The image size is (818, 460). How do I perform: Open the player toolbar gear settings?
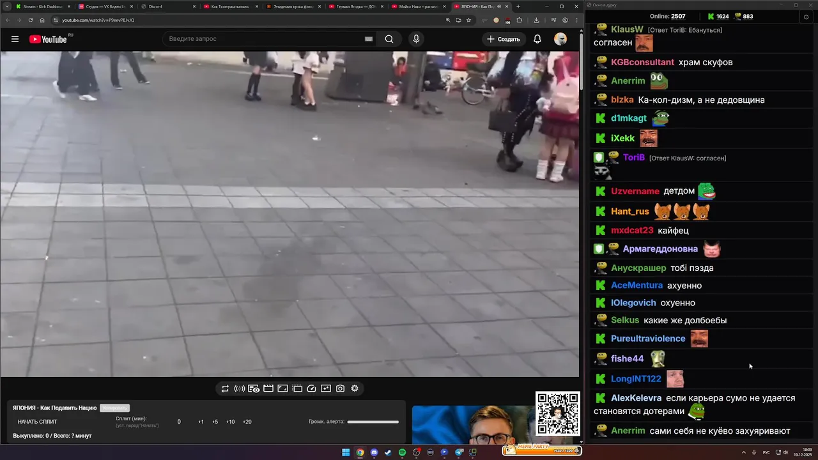coord(355,388)
